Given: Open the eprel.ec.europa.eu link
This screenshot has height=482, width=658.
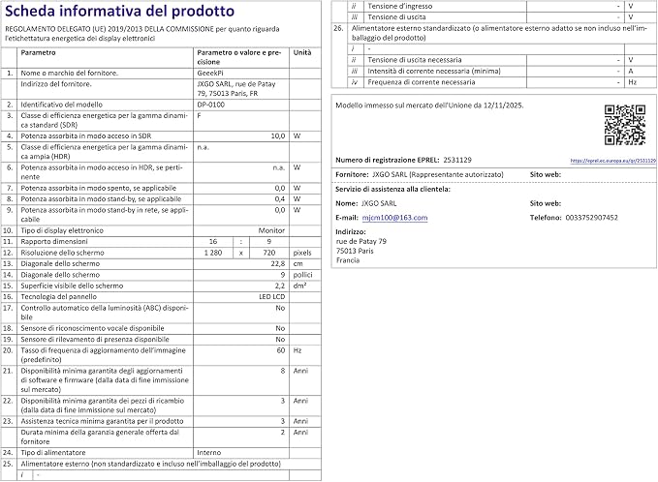Looking at the screenshot, I should tap(612, 161).
